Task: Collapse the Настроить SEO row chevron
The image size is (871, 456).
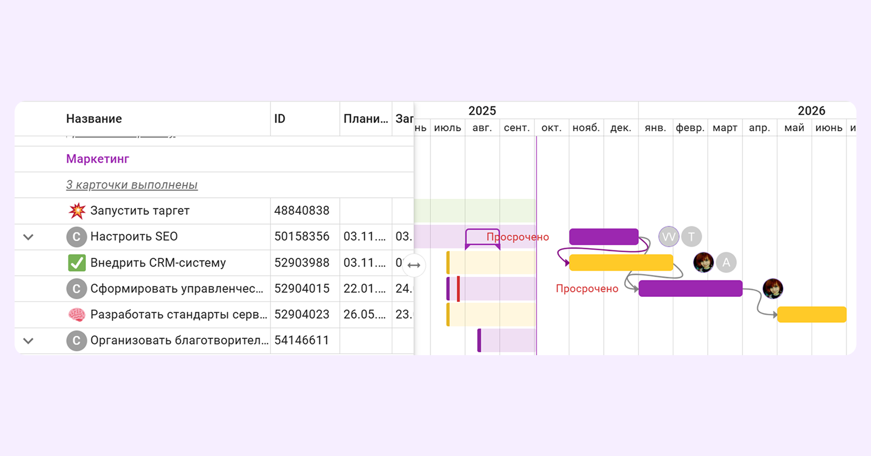Action: pos(29,237)
